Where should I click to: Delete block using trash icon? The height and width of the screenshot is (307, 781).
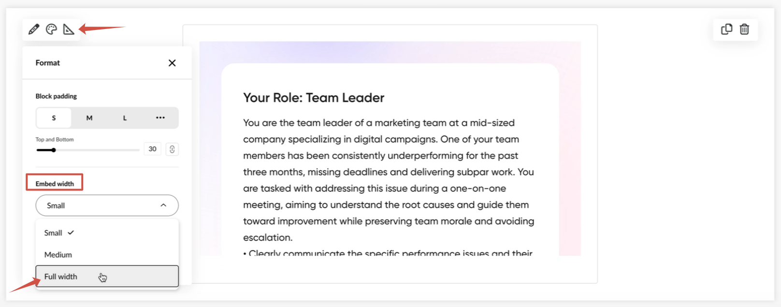[744, 29]
